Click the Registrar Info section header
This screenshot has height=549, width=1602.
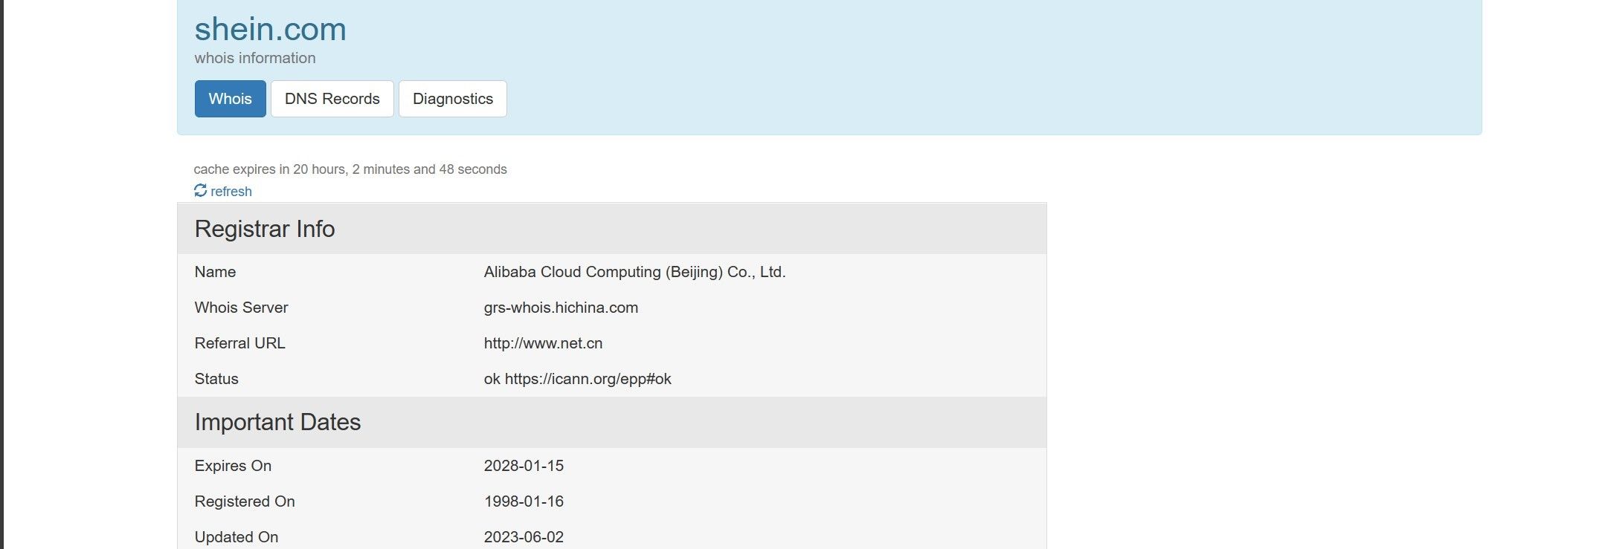[x=265, y=229]
